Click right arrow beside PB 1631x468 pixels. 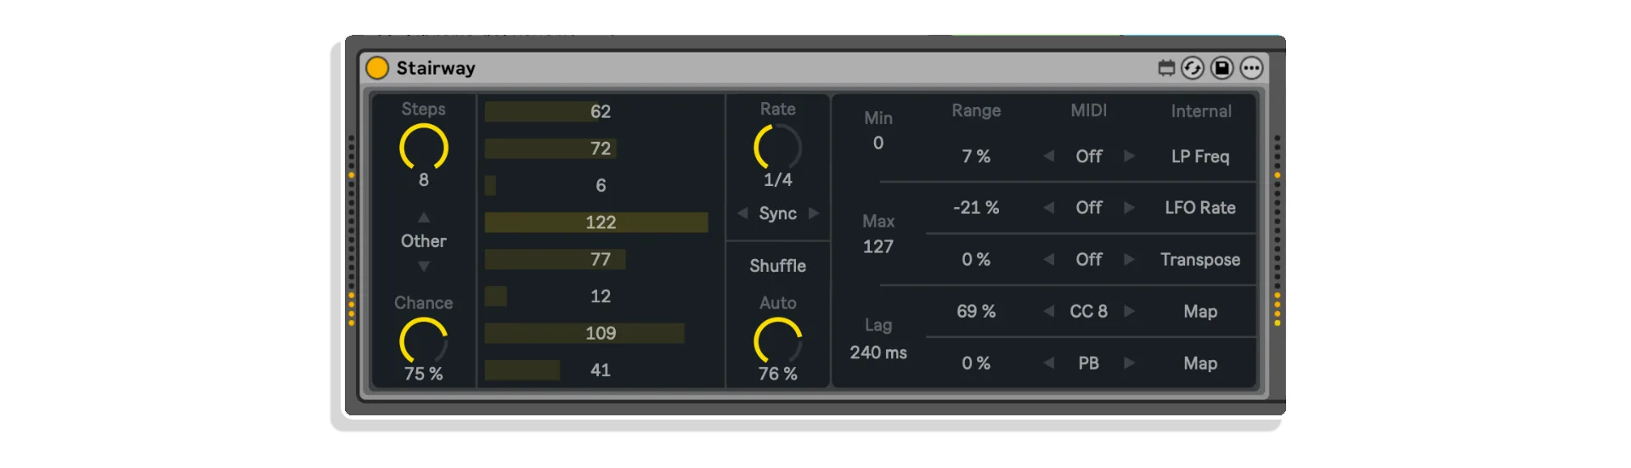pos(1129,364)
